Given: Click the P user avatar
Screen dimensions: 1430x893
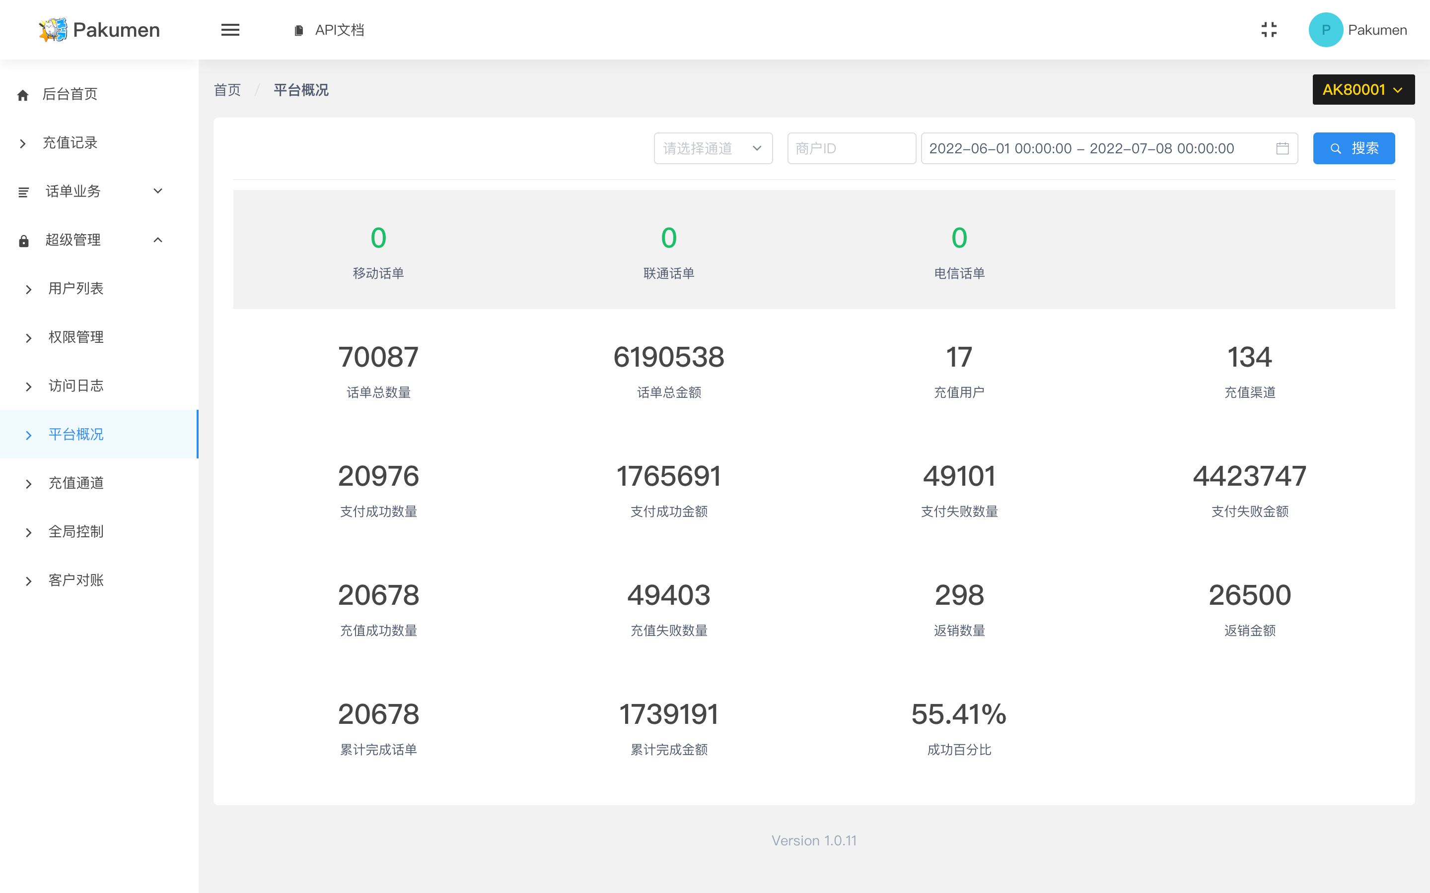Looking at the screenshot, I should (1325, 30).
